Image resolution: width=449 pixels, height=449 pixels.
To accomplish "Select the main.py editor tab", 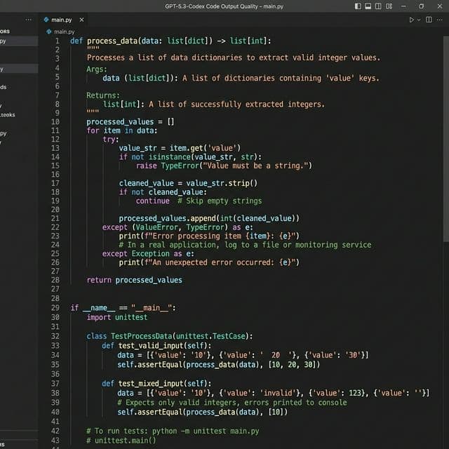I will 64,20.
